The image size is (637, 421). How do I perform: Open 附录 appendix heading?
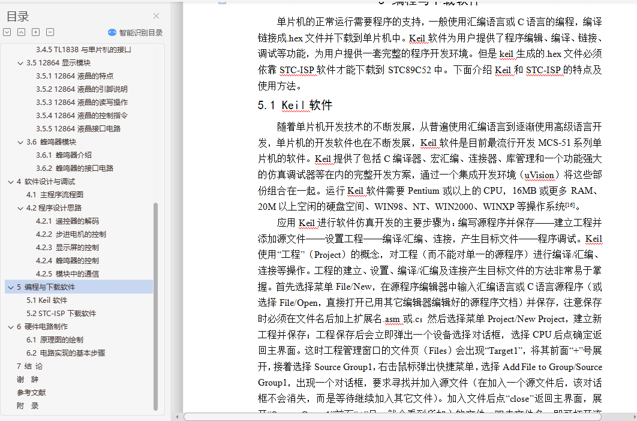click(x=28, y=406)
